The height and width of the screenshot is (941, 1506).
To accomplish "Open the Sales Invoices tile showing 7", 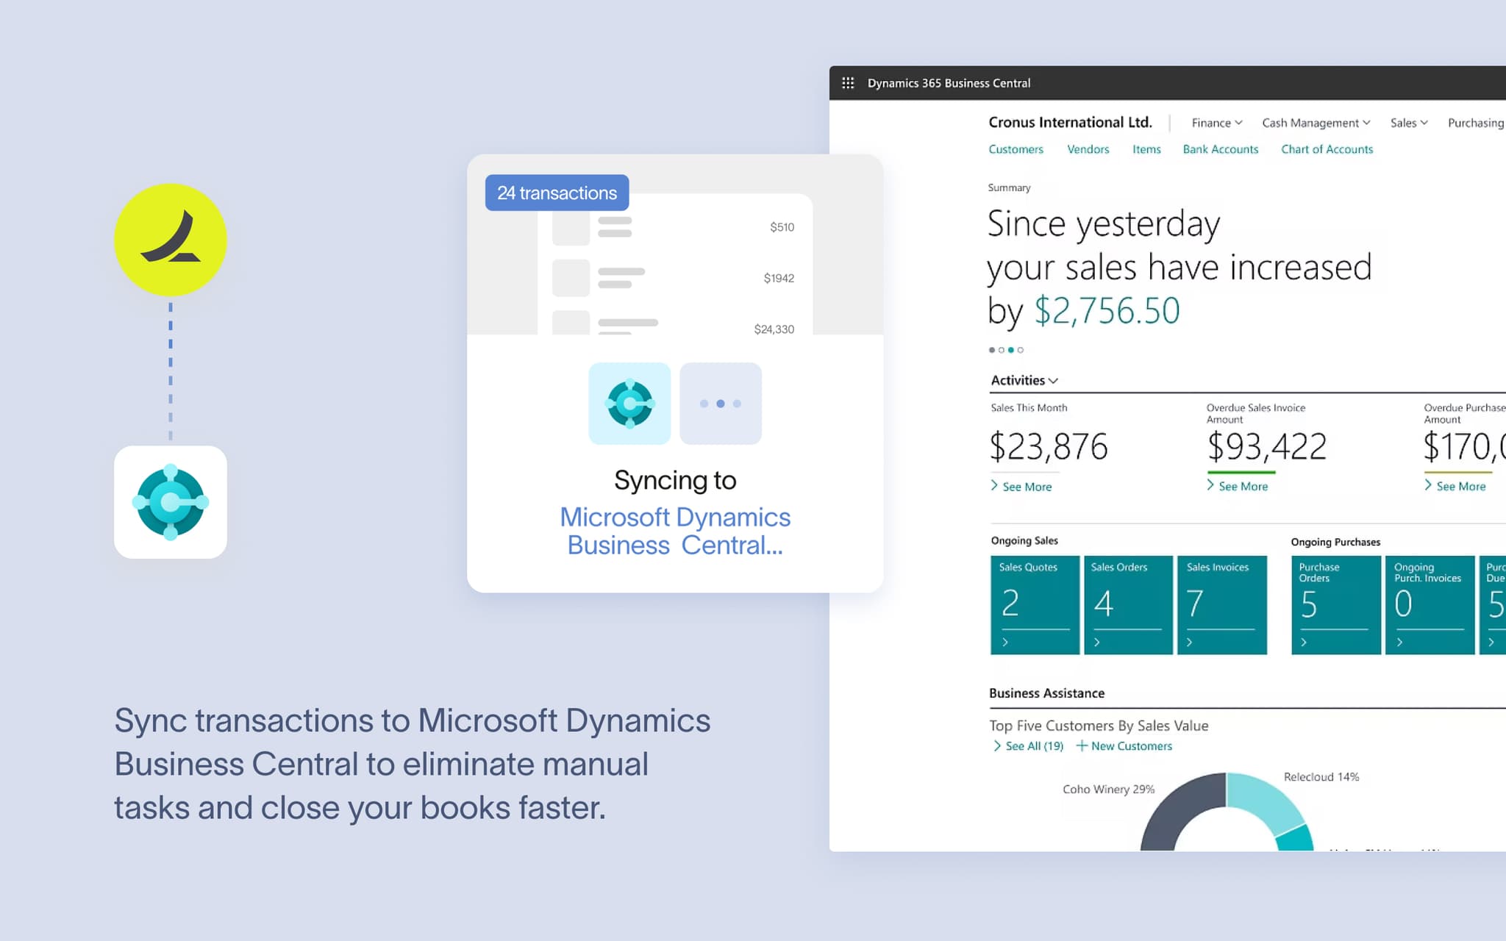I will [1222, 604].
